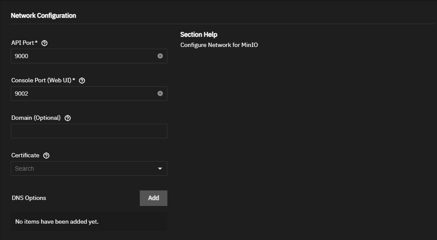Image resolution: width=437 pixels, height=240 pixels.
Task: Click the Domain (Optional) help icon
Action: click(67, 118)
